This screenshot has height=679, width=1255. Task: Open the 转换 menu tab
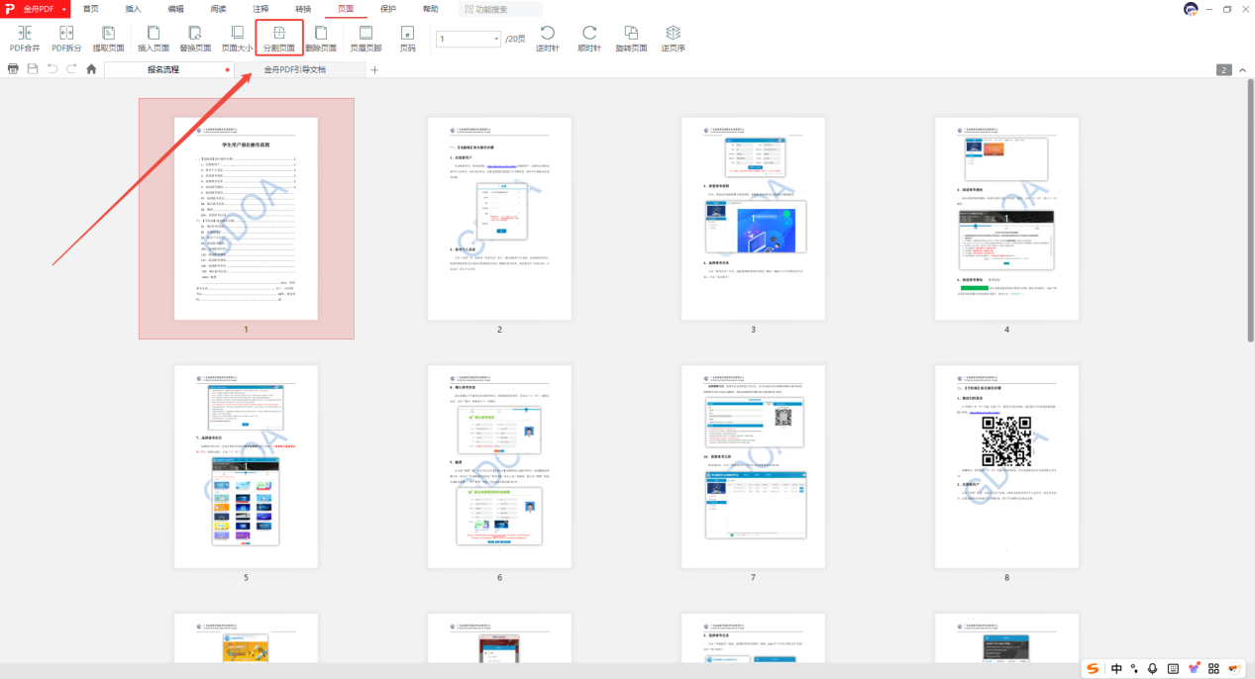[303, 9]
